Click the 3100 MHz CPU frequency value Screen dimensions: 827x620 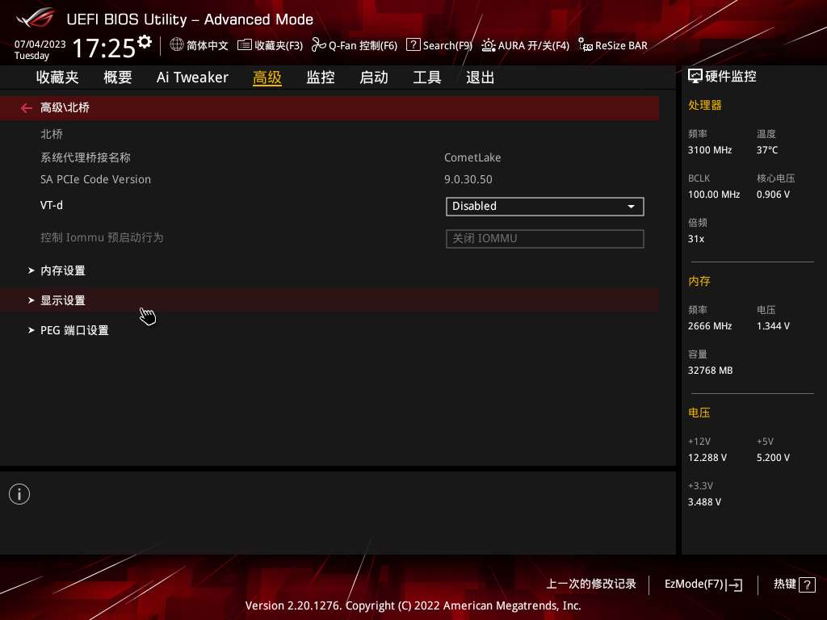(710, 150)
